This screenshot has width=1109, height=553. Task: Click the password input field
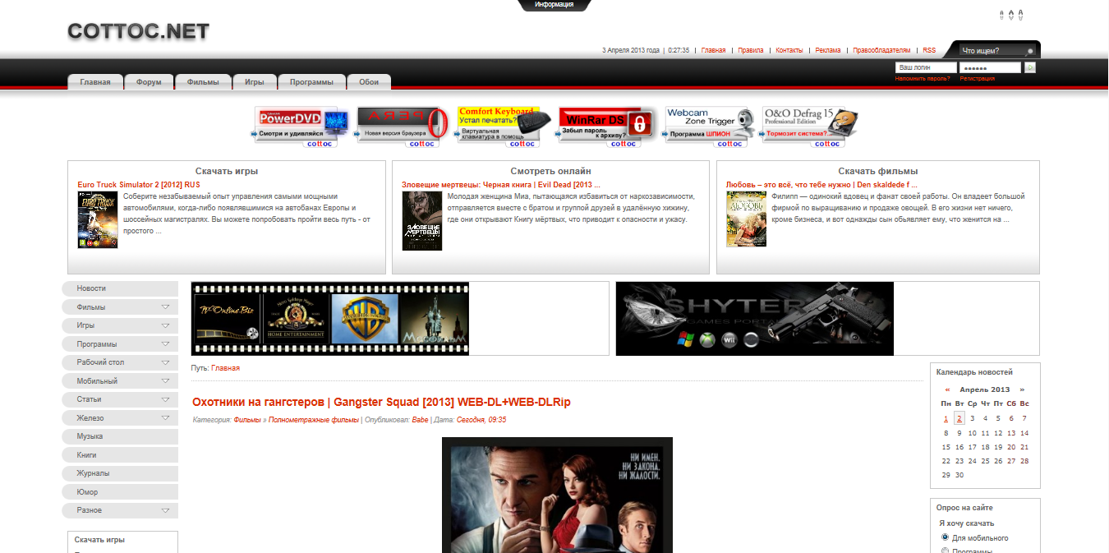[x=990, y=67]
